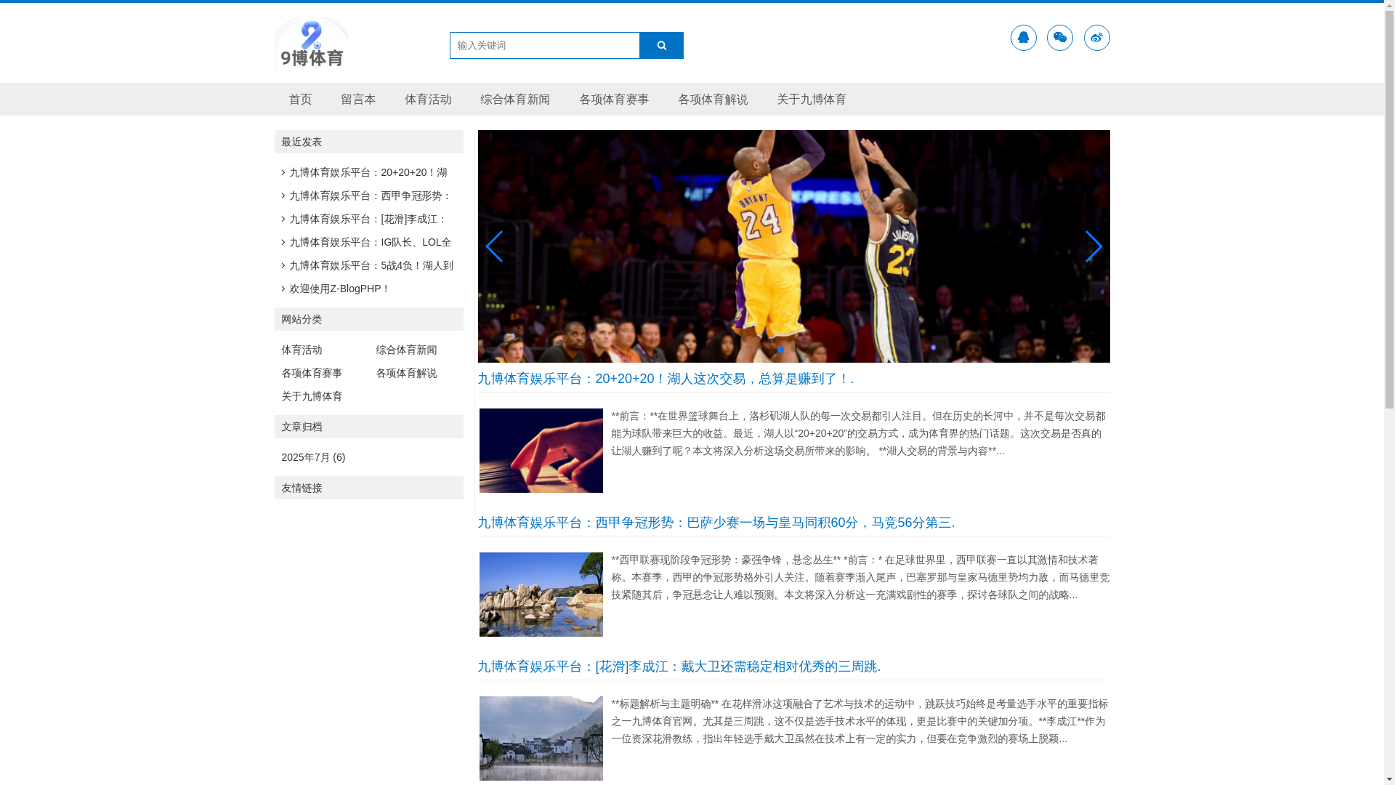1395x785 pixels.
Task: Click the seaside rocks article thumbnail
Action: pyautogui.click(x=541, y=595)
